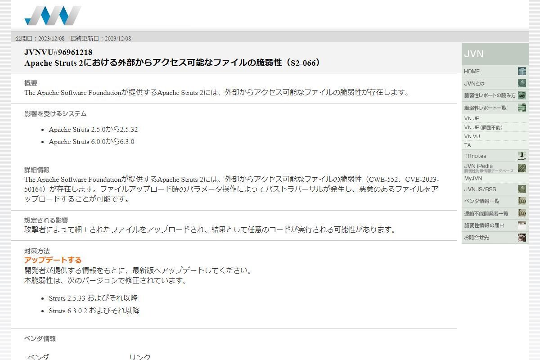Open VN-JP（調整不能）sidebar entry
540x360 pixels.
coord(483,127)
